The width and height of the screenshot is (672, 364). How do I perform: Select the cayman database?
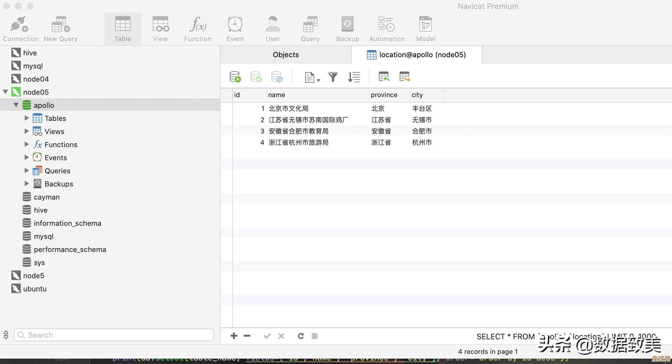click(46, 197)
